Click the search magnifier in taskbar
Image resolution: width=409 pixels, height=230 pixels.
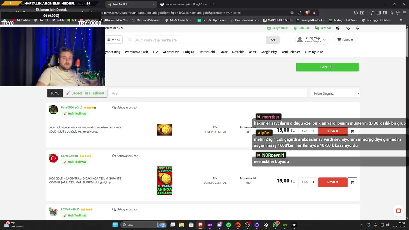[125, 225]
